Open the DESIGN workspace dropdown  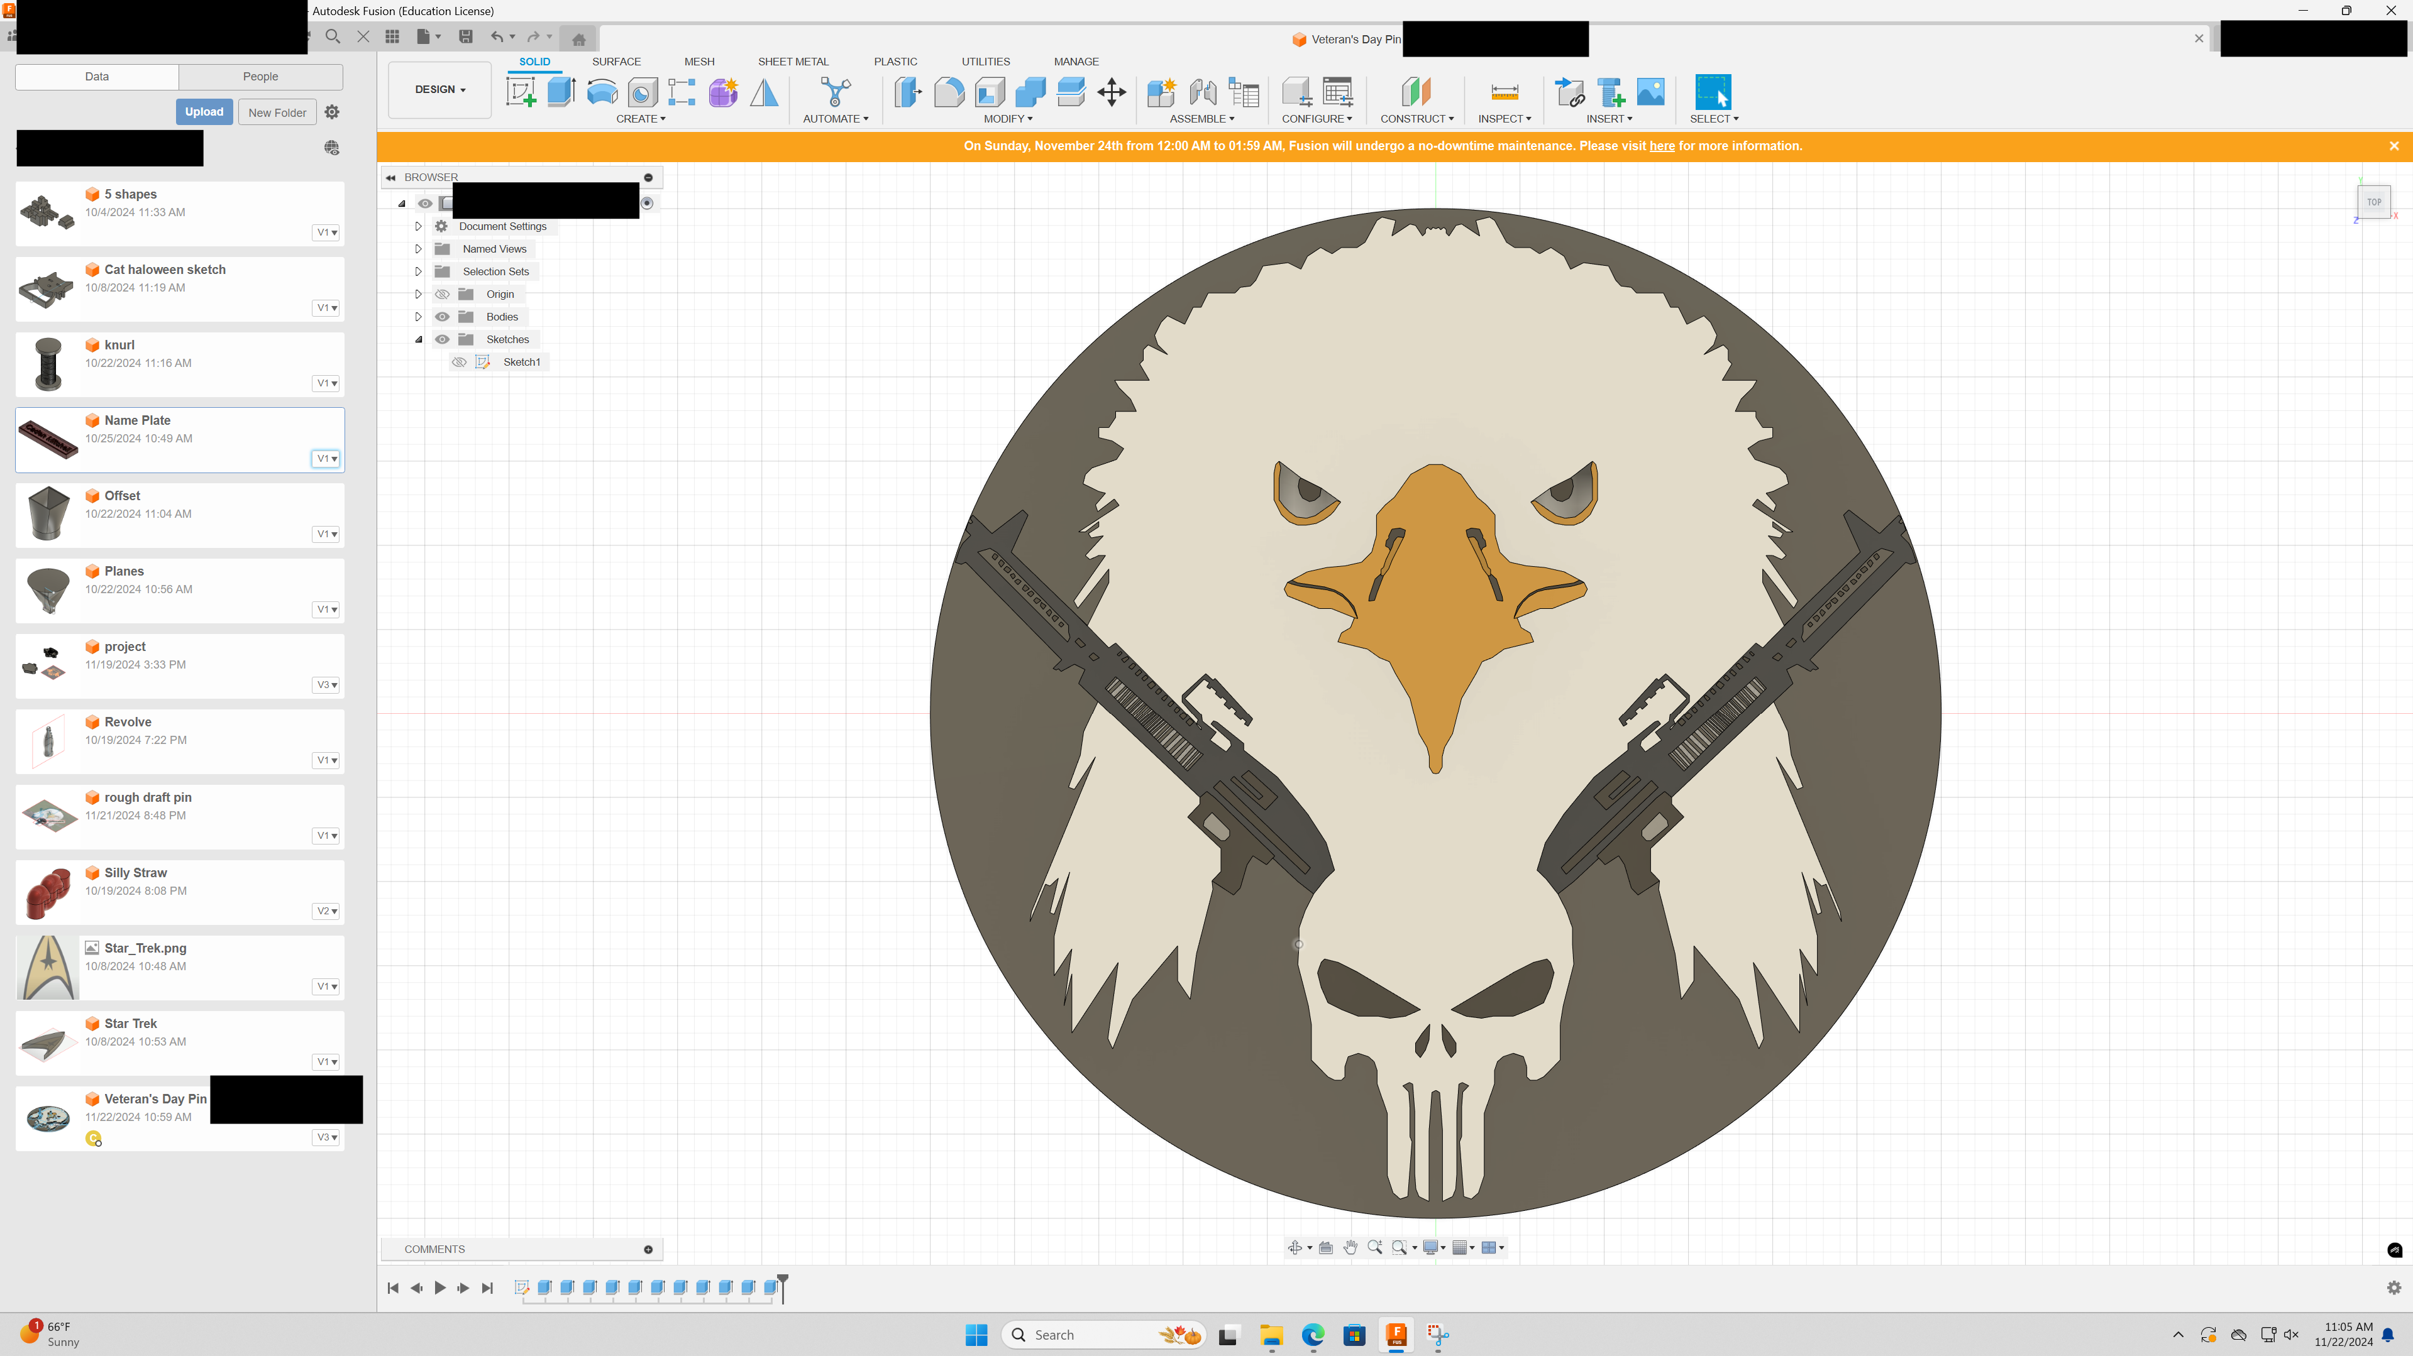(440, 90)
